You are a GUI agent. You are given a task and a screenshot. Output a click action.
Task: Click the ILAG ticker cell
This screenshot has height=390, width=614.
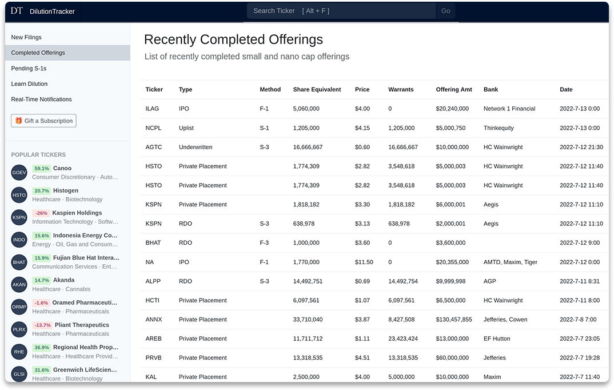[152, 109]
